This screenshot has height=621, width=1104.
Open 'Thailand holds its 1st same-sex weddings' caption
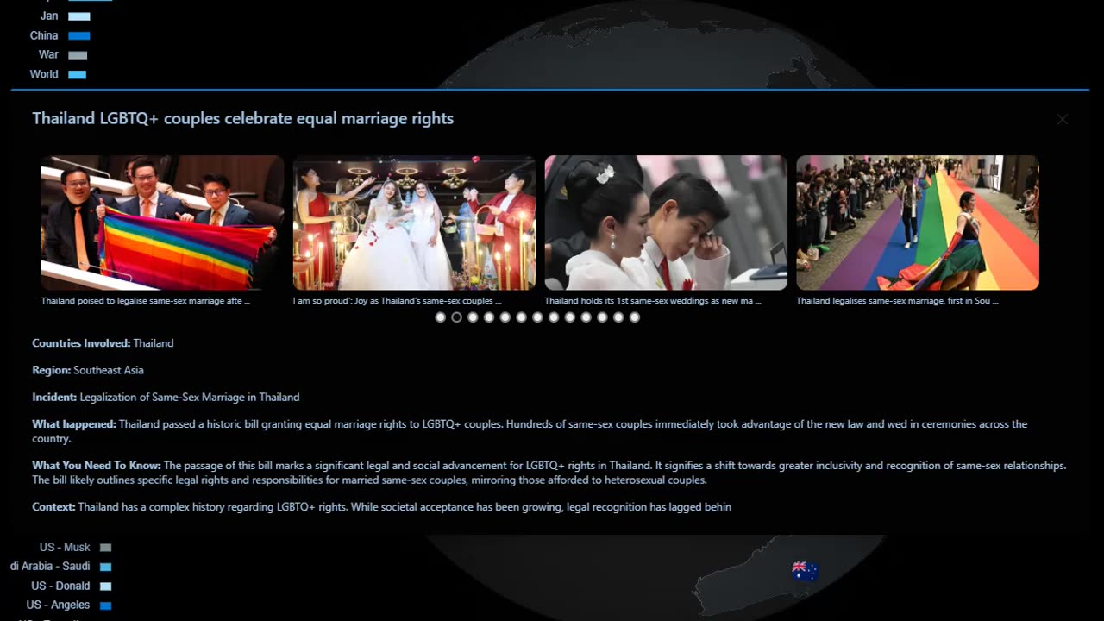[x=653, y=301]
